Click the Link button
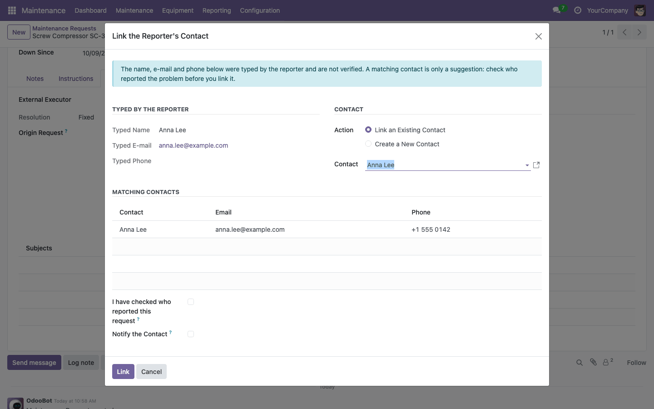The width and height of the screenshot is (654, 409). tap(123, 371)
